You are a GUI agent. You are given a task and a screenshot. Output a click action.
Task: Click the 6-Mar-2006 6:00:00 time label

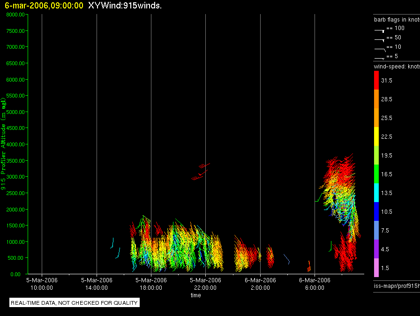tap(315, 284)
